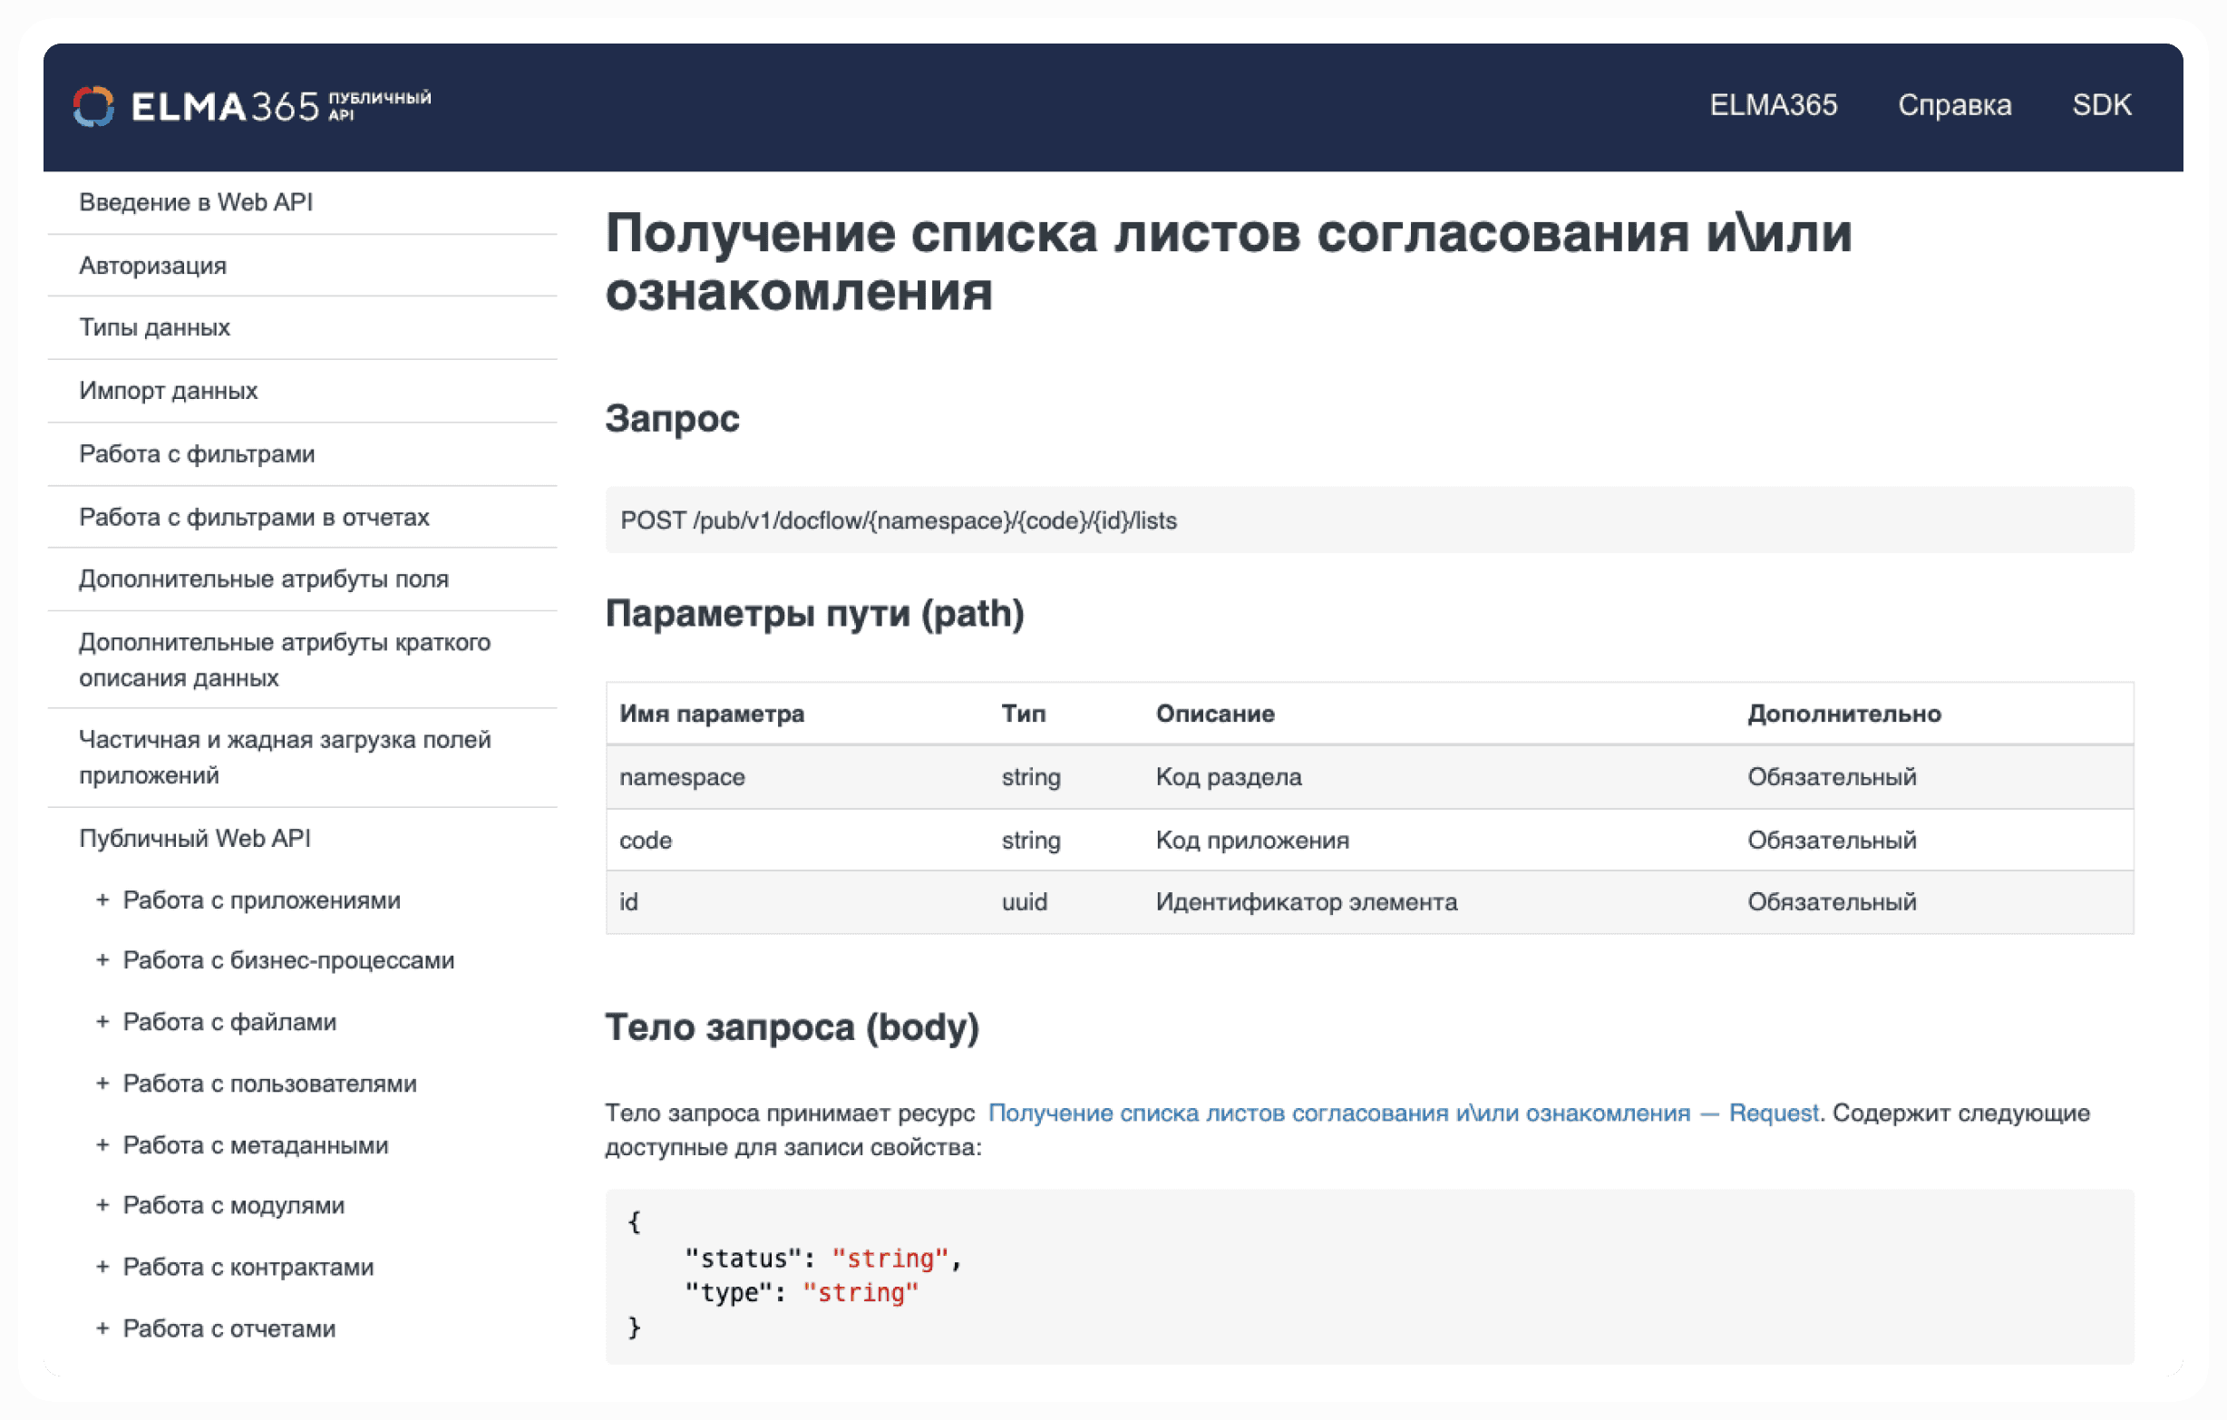Click the ELMA365 logo icon
Image resolution: width=2227 pixels, height=1420 pixels.
[x=93, y=106]
